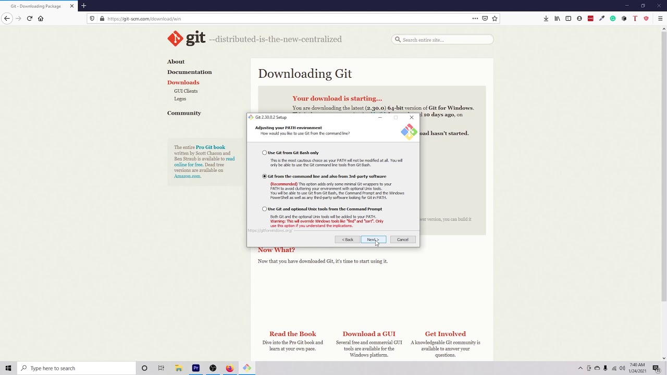Click the Grammarly extension icon
The width and height of the screenshot is (667, 375).
(x=613, y=18)
